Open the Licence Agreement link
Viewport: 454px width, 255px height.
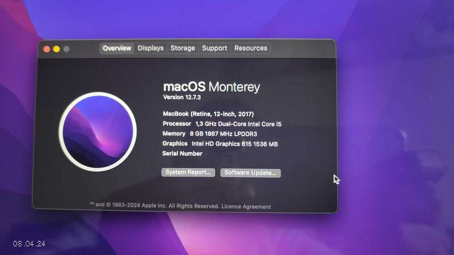(x=246, y=206)
